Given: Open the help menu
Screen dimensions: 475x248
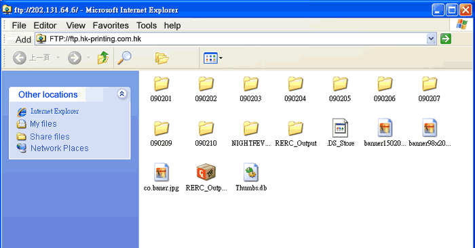Looking at the screenshot, I should pyautogui.click(x=172, y=26).
